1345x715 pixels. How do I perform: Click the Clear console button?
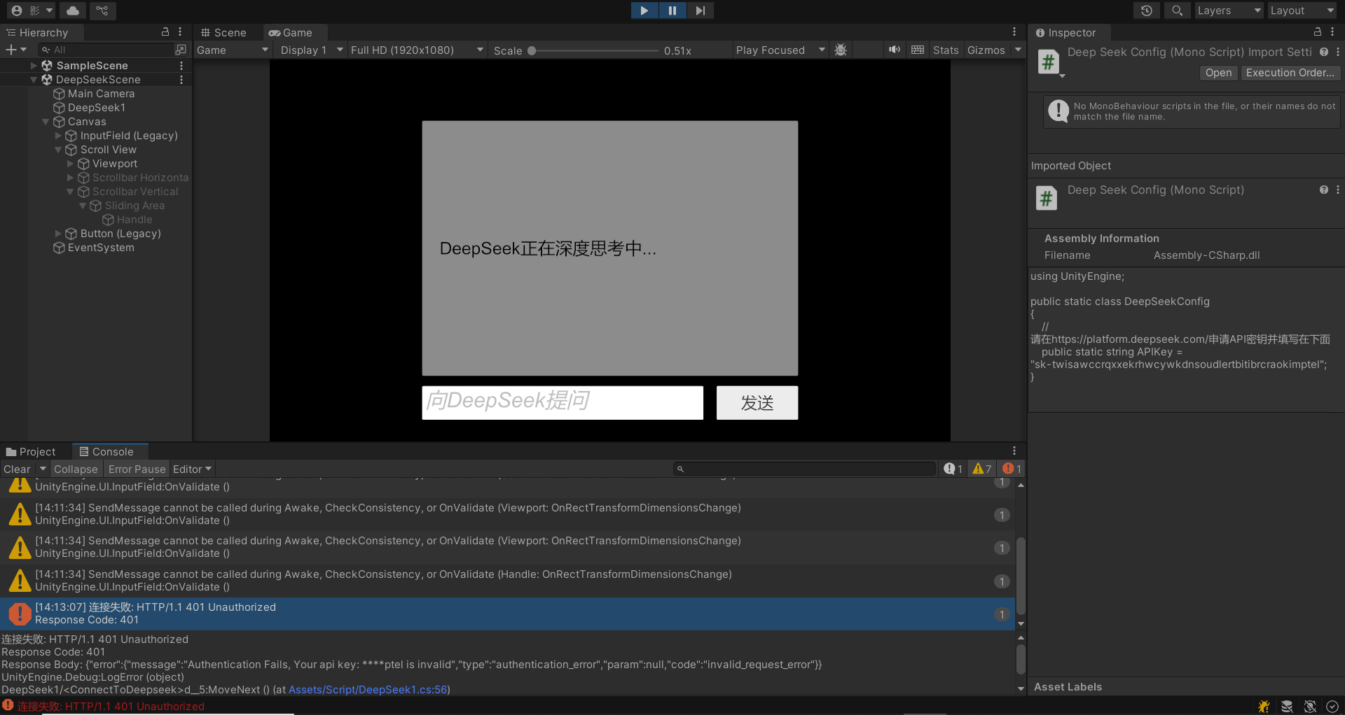tap(17, 469)
